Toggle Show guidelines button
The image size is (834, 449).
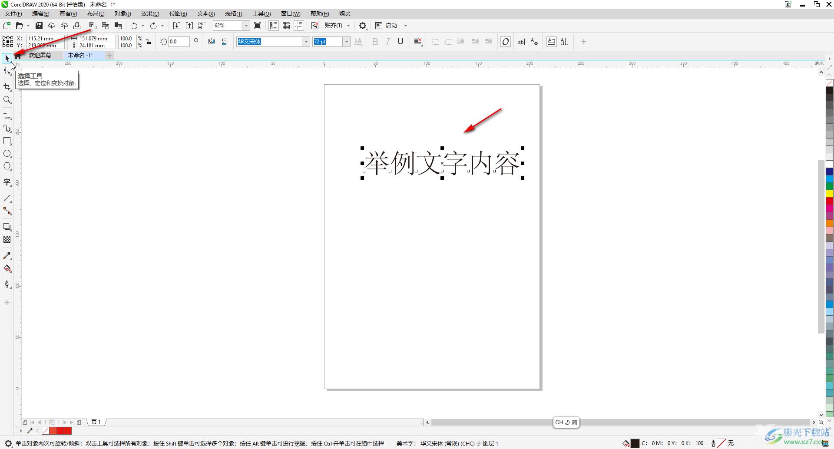coord(299,26)
